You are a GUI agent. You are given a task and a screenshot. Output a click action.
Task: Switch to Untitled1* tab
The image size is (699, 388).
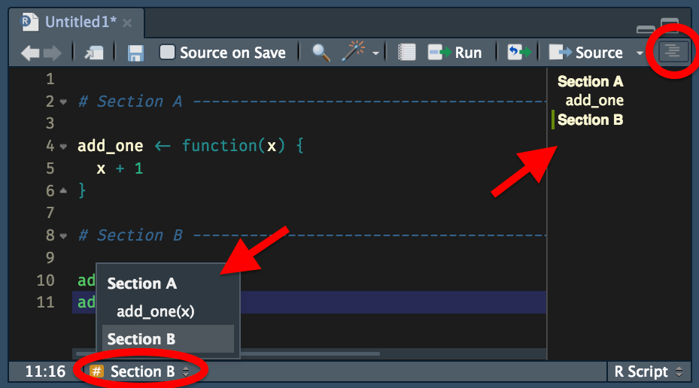[x=81, y=22]
